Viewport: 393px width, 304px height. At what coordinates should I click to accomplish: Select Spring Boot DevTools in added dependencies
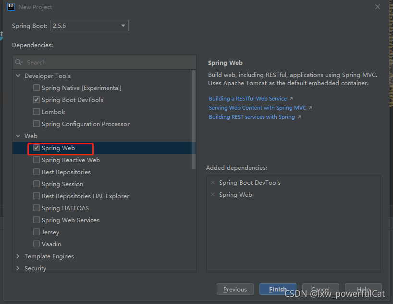250,183
